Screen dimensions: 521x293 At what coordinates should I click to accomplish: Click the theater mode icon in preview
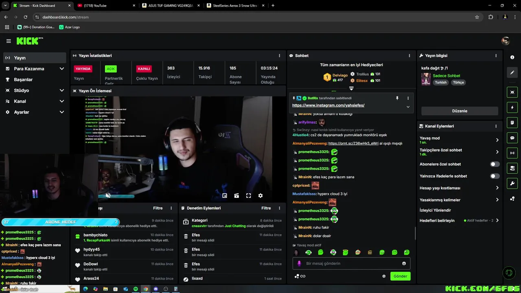(236, 196)
